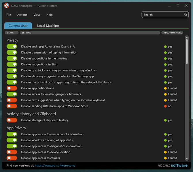Toggle local language for browsers switch
This screenshot has height=172, width=193.
pyautogui.click(x=12, y=94)
